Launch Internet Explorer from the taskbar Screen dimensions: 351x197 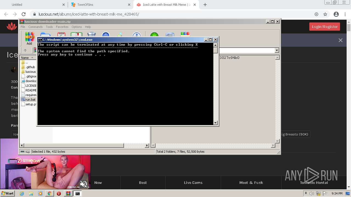point(22,193)
